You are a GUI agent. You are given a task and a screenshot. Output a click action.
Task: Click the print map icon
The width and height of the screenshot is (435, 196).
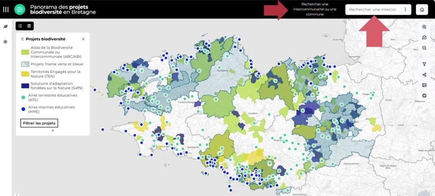pyautogui.click(x=424, y=95)
